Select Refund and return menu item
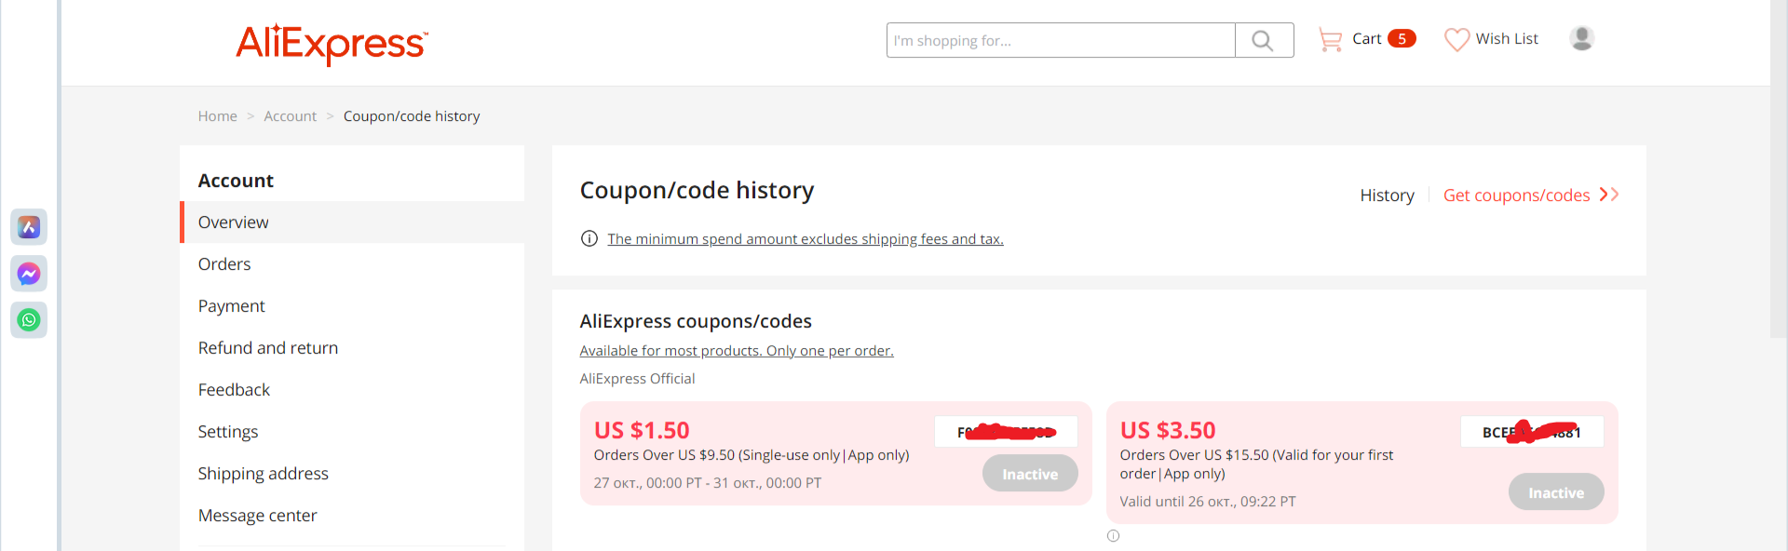1788x551 pixels. point(268,348)
